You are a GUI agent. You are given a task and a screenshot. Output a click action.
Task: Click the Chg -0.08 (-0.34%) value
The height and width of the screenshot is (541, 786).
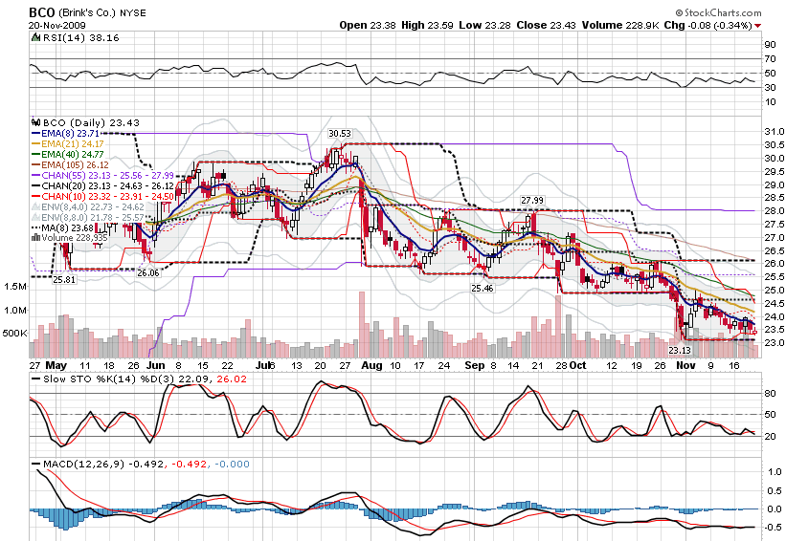coord(707,25)
